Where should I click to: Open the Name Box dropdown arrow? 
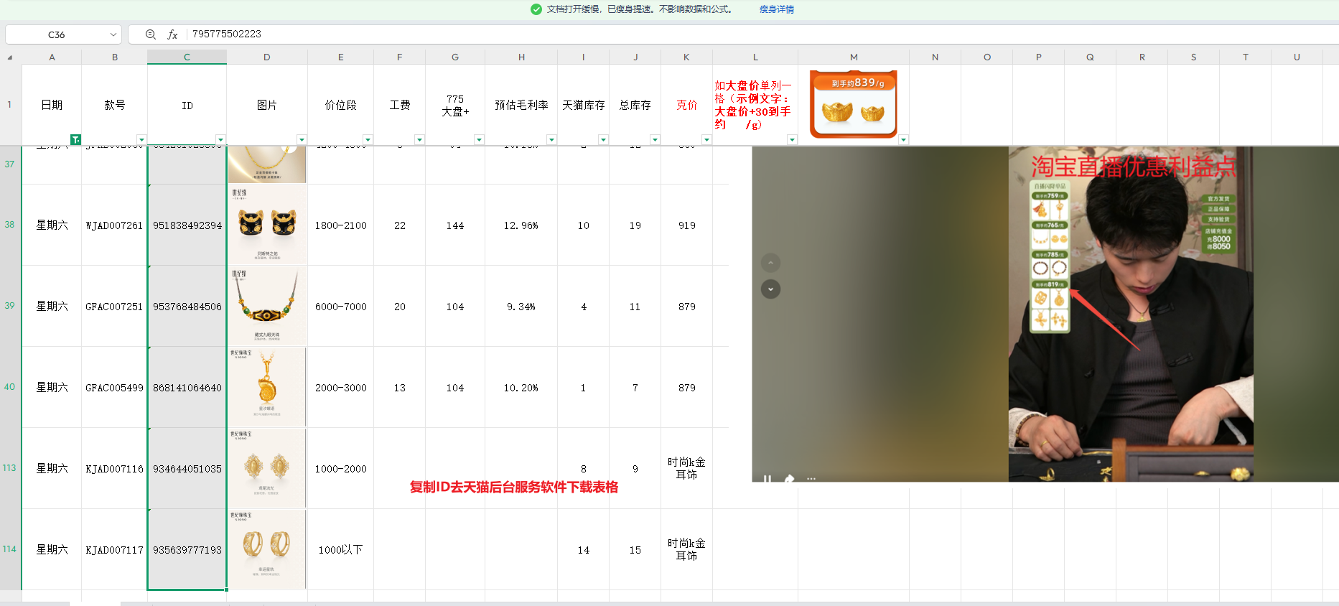113,34
